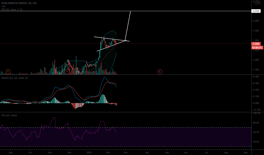Viewport: 264px width, 155px height.
Task: Click the 02:00:25 countdown label
Action: click(x=257, y=48)
